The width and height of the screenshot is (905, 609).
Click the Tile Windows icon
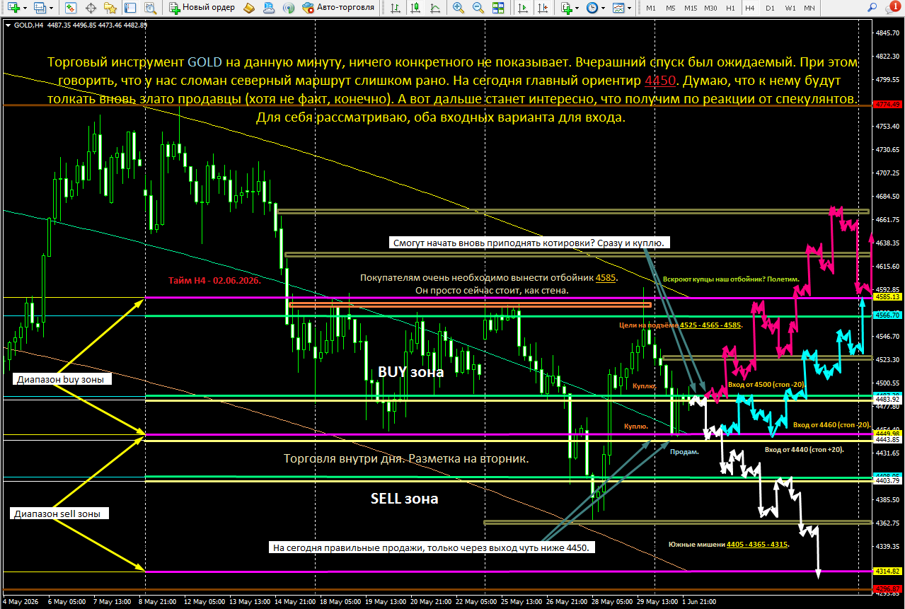[498, 8]
